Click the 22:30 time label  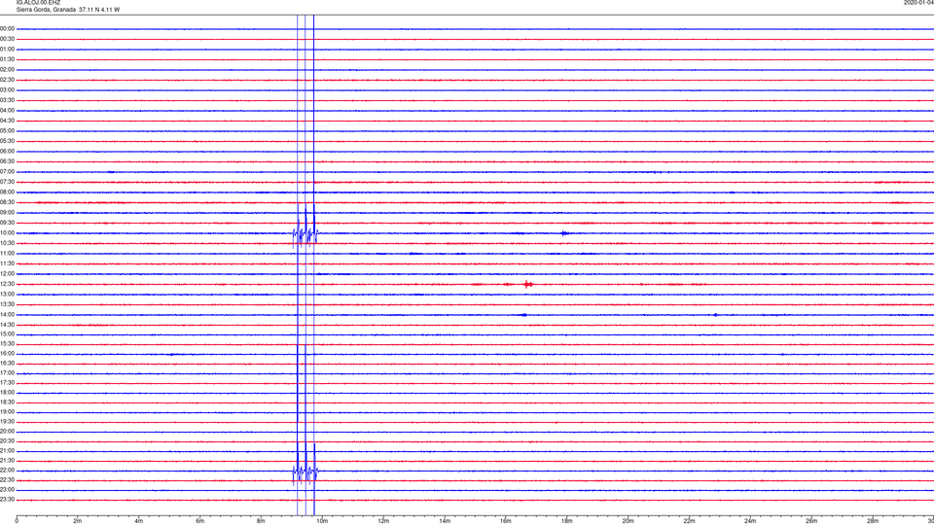7,479
